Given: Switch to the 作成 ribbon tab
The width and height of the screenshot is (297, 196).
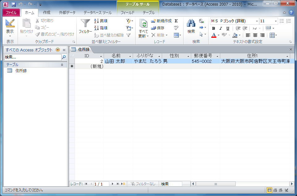Looking at the screenshot, I should 47,13.
